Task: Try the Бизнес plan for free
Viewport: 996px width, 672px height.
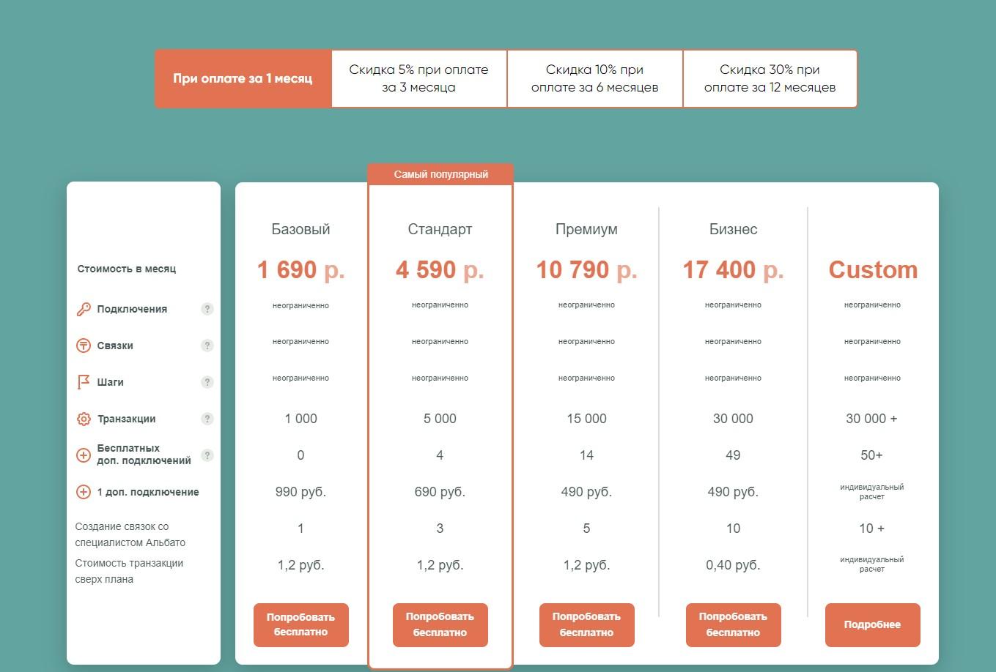Action: tap(733, 624)
